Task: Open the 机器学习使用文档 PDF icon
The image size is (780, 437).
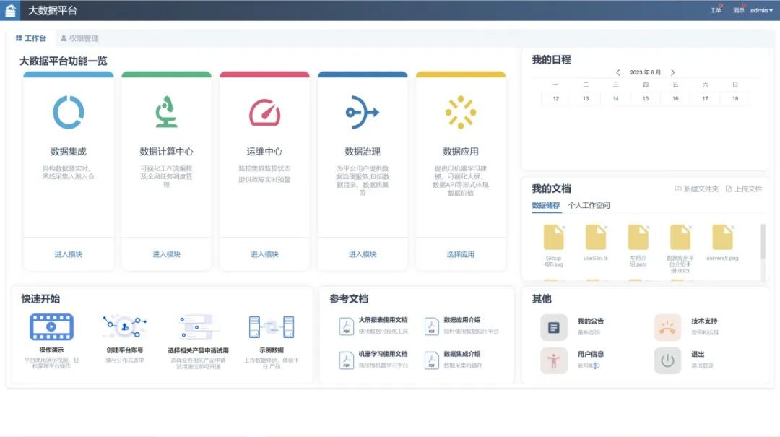Action: [x=346, y=360]
